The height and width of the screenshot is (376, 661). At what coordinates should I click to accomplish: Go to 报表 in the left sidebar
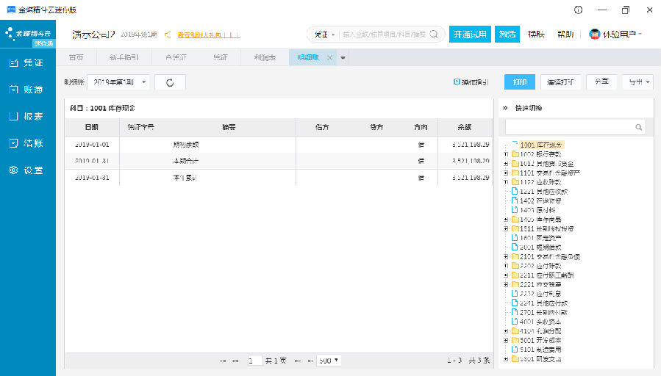click(26, 116)
